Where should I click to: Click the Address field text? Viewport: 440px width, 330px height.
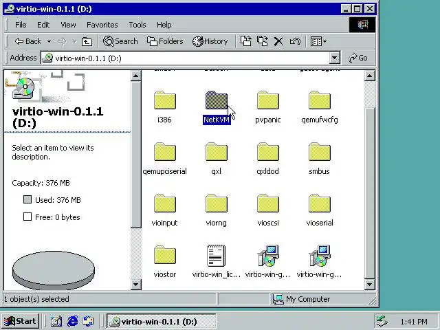tap(88, 58)
